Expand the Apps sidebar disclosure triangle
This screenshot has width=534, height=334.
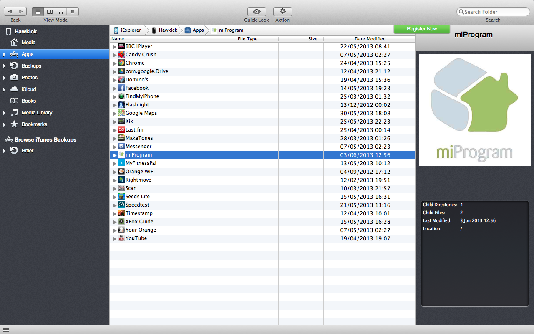pyautogui.click(x=4, y=54)
